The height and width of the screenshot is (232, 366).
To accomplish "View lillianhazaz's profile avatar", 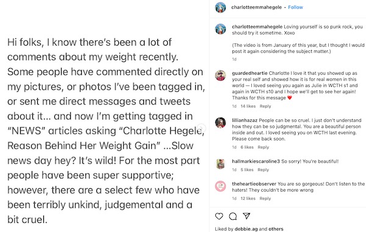I will [220, 123].
